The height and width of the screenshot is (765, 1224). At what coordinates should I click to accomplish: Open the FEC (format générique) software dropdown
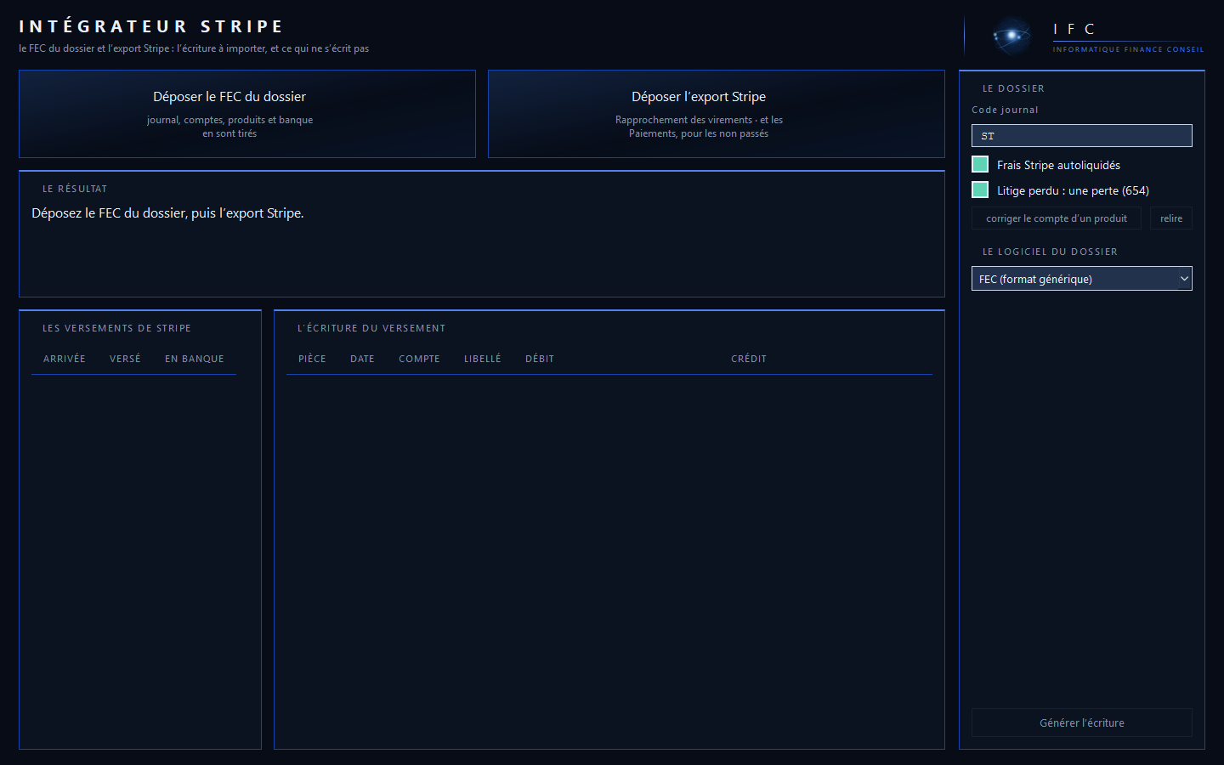coord(1081,279)
